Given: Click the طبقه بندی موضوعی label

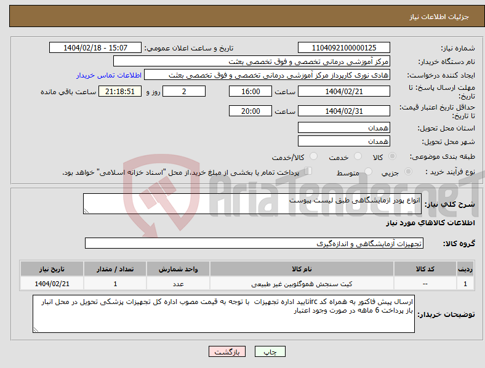Looking at the screenshot, I should click(443, 156).
